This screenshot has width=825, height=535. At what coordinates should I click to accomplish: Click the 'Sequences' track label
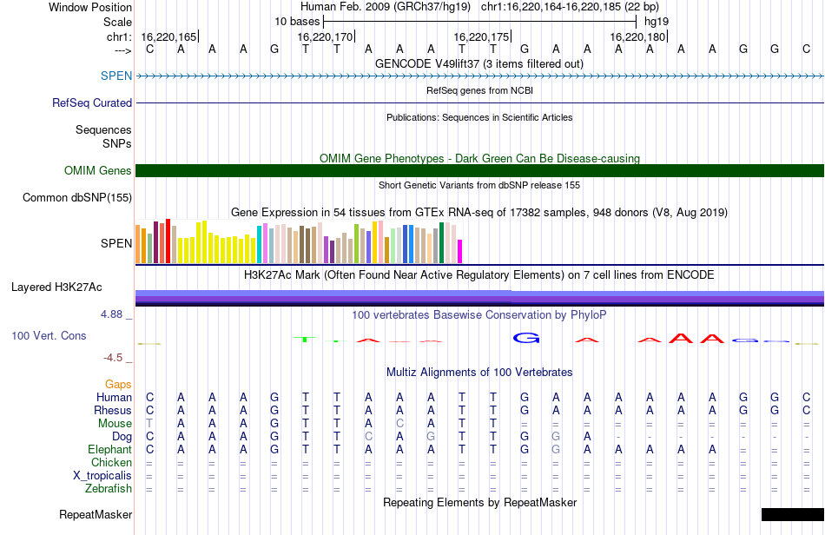click(103, 129)
